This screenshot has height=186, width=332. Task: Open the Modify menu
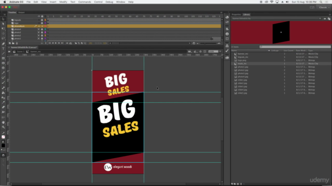coord(63,2)
